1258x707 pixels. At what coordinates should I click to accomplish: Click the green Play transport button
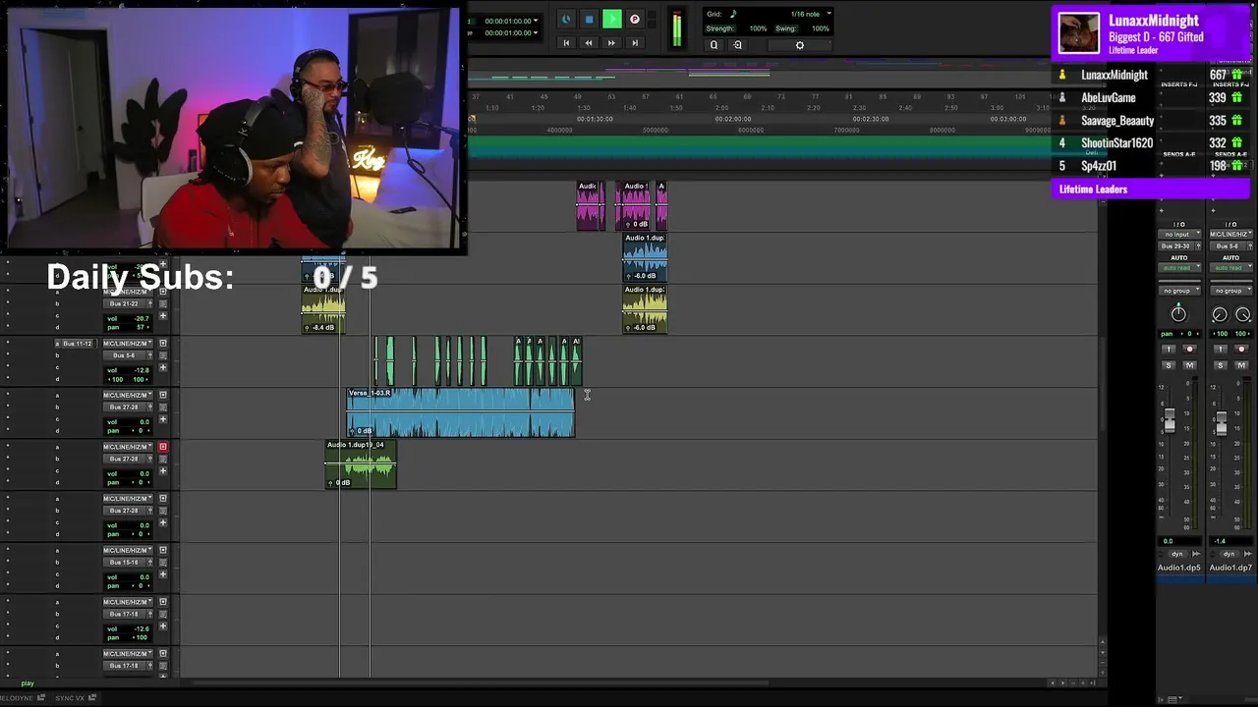click(x=611, y=20)
